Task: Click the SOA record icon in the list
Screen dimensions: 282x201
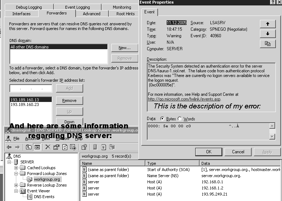Action: 84,169
